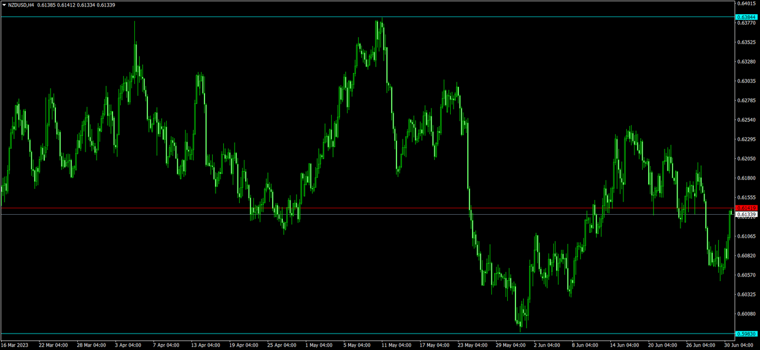Click the 13 Apr 04:00 time label
760x350 pixels.
click(206, 345)
